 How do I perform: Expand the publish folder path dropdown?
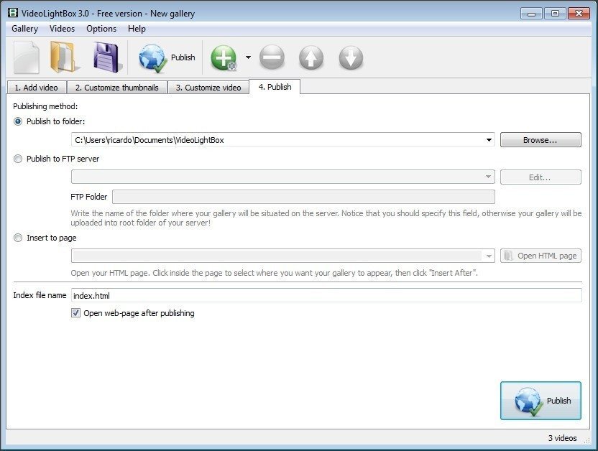coord(489,140)
